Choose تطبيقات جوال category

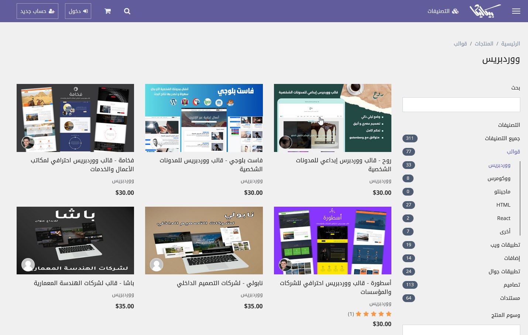pyautogui.click(x=504, y=271)
